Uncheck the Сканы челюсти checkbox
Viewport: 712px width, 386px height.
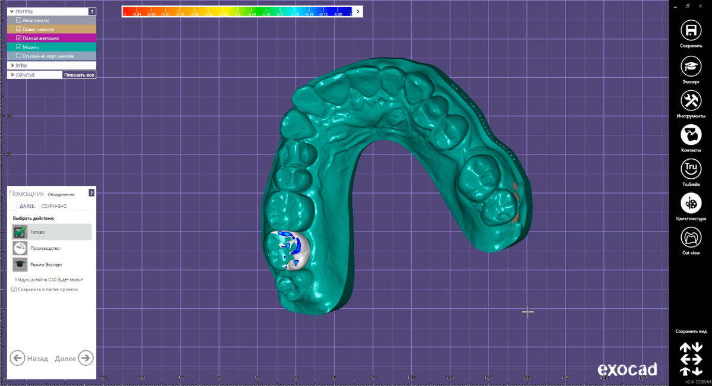[19, 29]
